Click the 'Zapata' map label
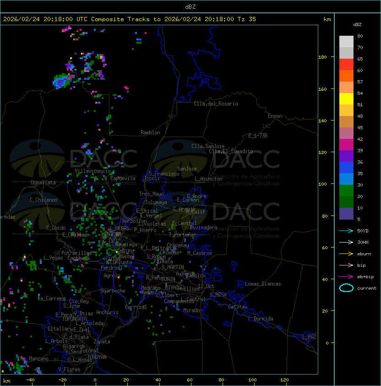The image size is (381, 386). pos(102,342)
